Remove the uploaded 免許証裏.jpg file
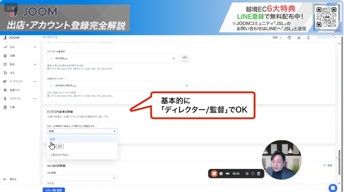The height and width of the screenshot is (192, 344). pos(174,58)
